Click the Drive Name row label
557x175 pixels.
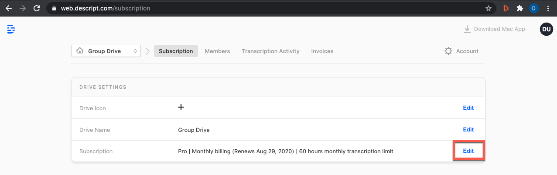point(95,130)
